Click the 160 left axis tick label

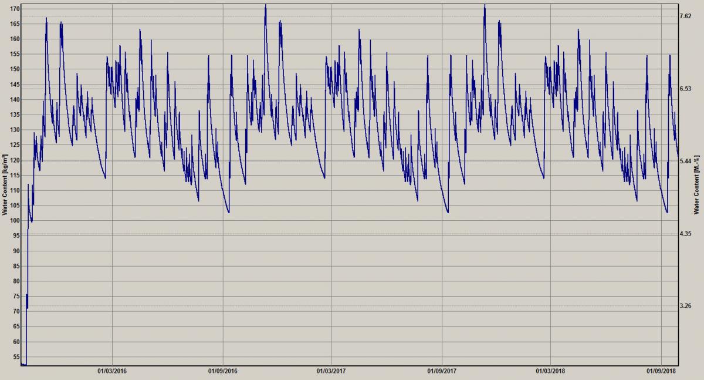pos(16,39)
